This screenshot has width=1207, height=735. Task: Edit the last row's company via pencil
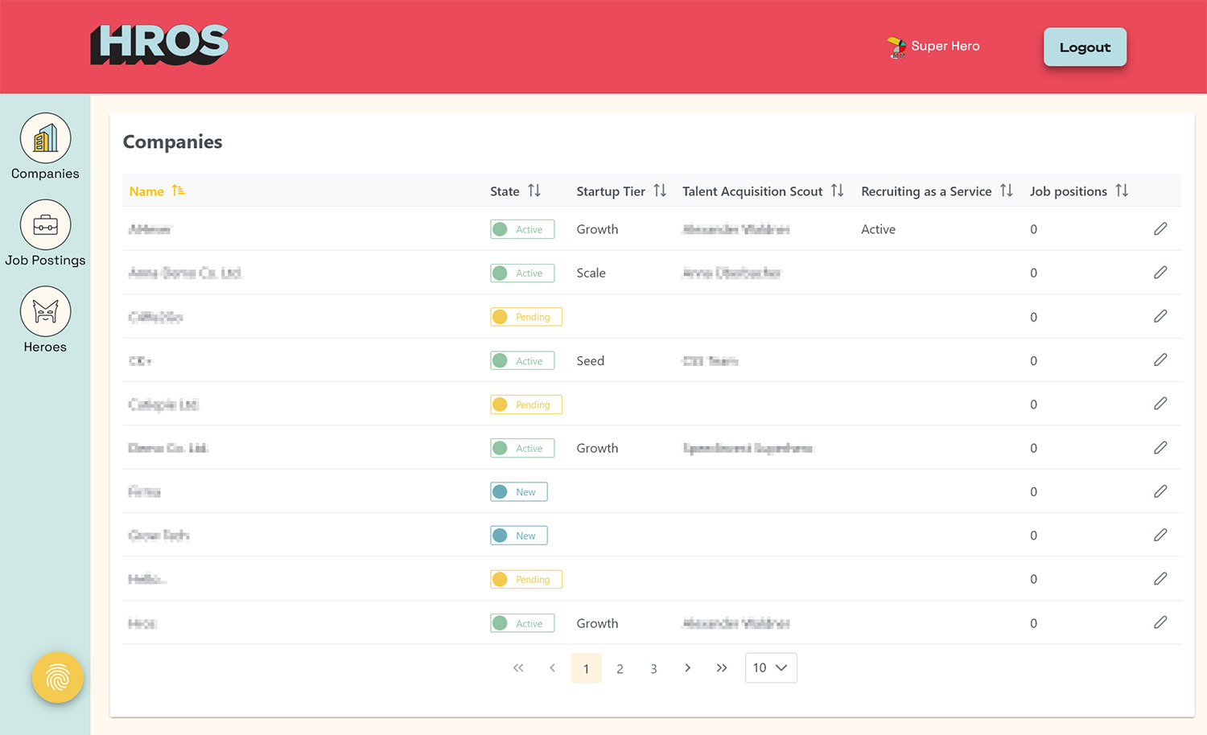[1160, 622]
